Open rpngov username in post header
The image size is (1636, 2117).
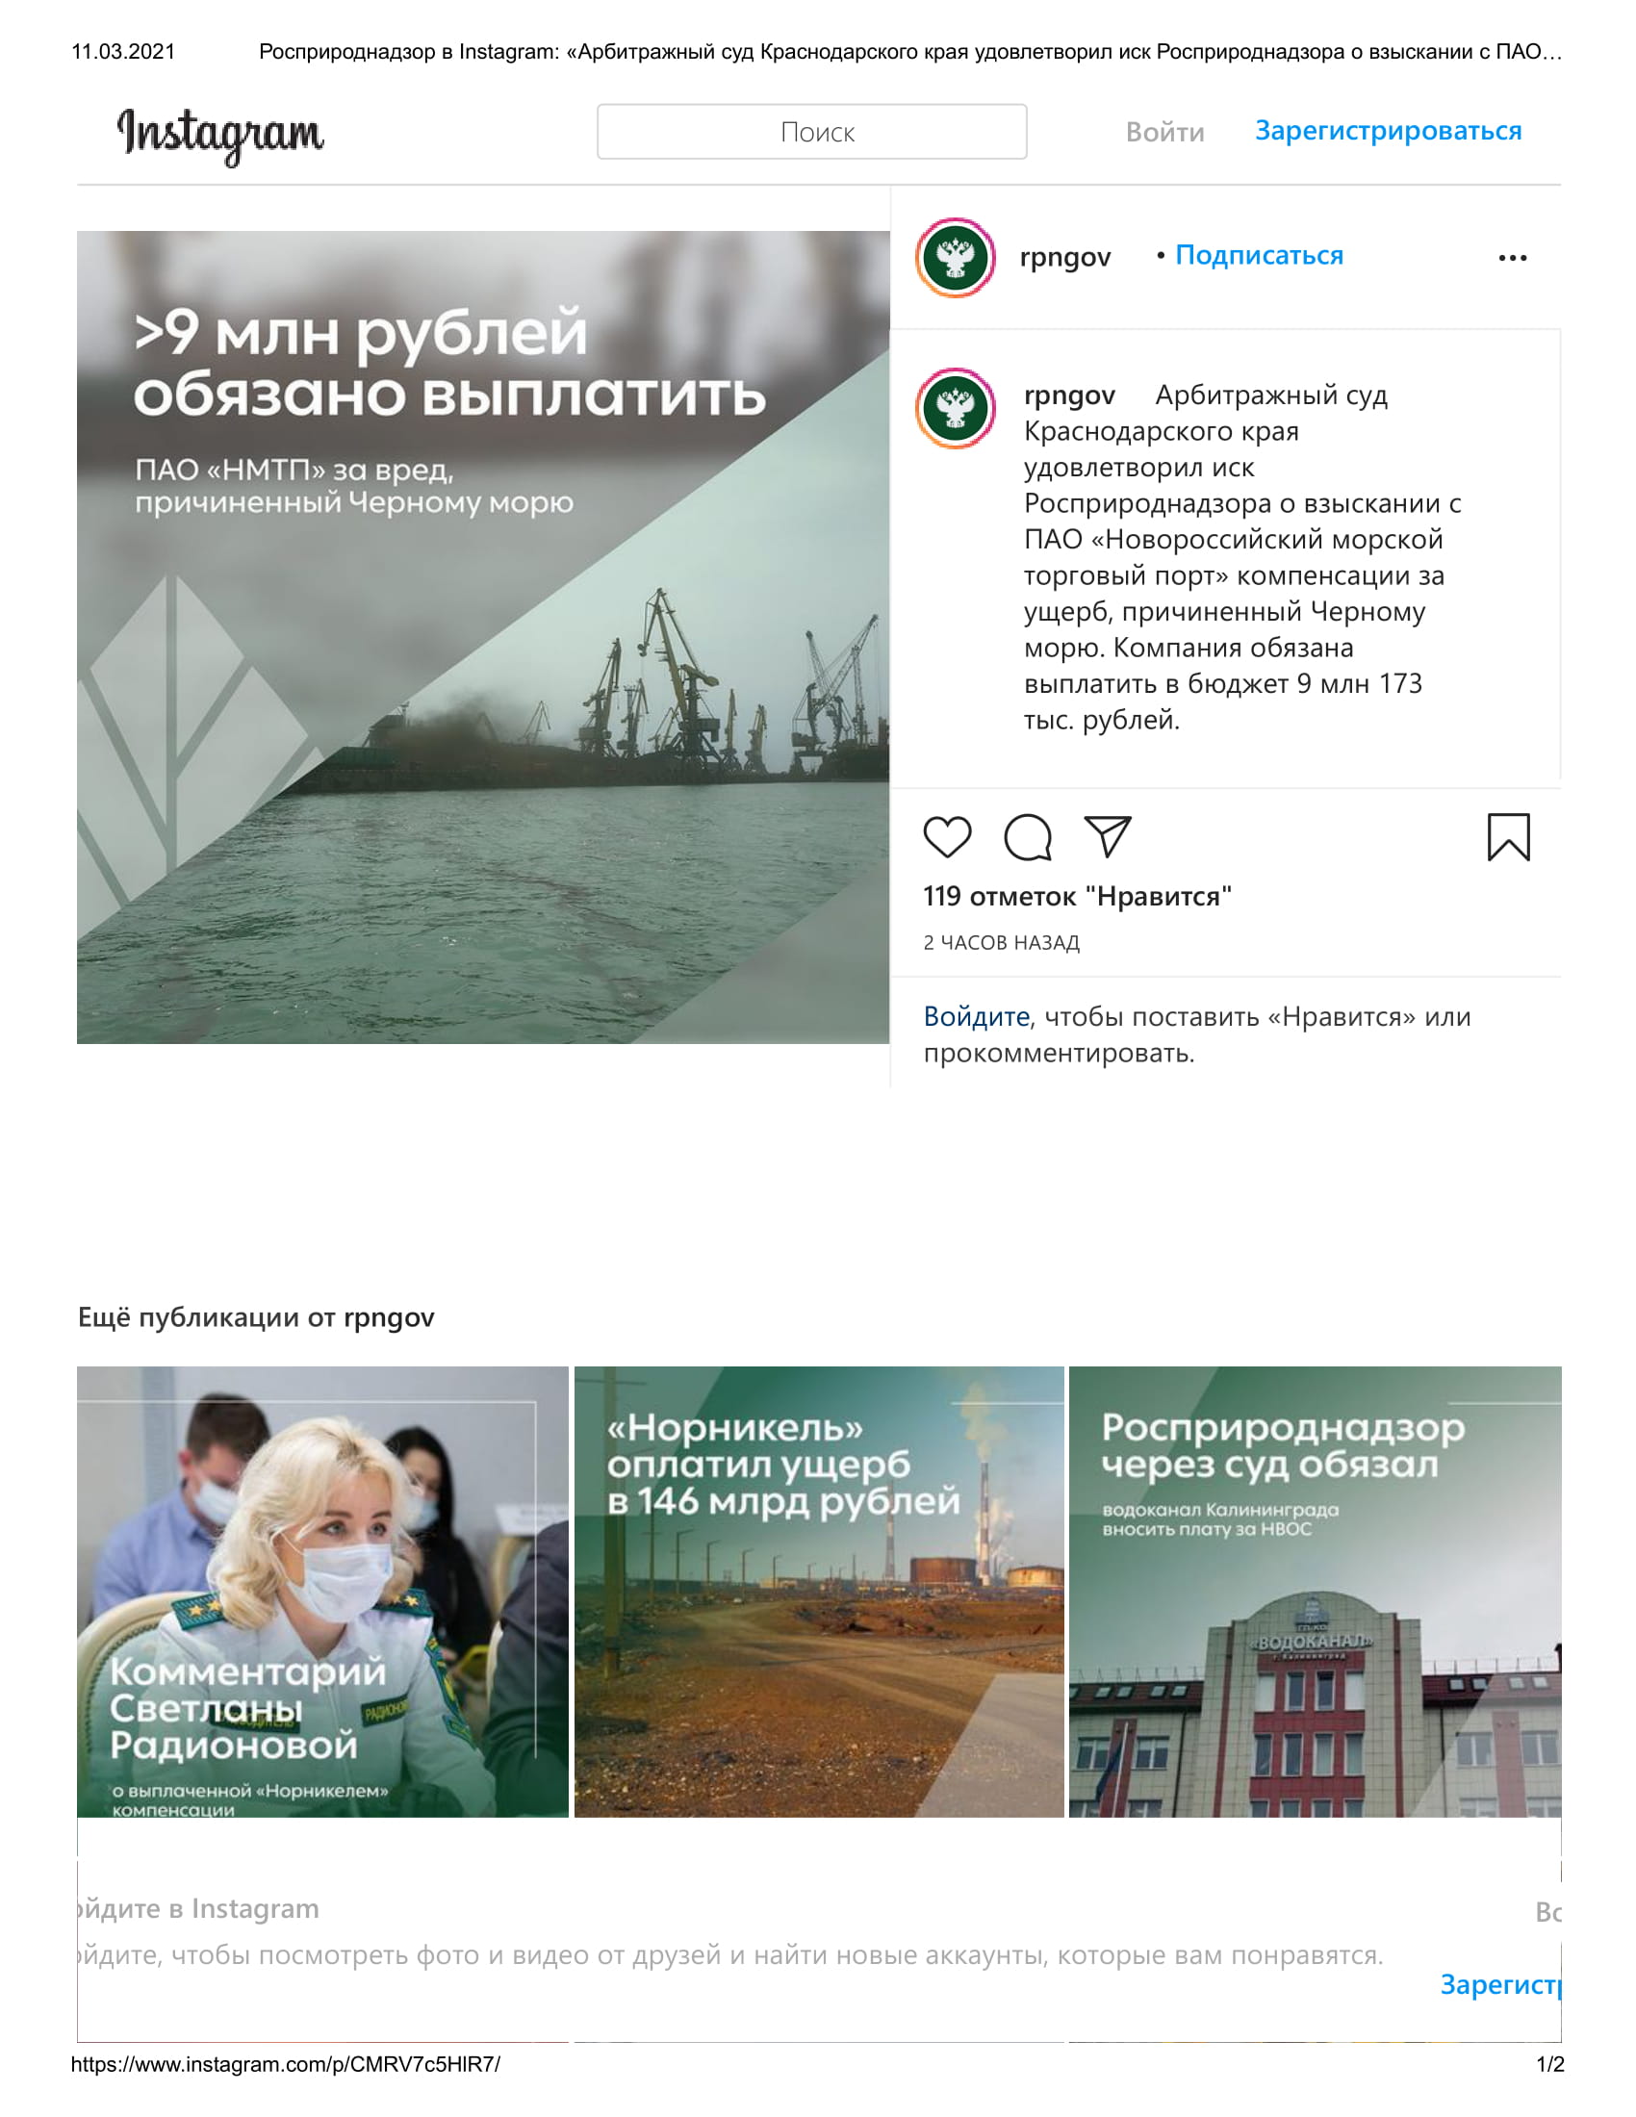(1065, 257)
